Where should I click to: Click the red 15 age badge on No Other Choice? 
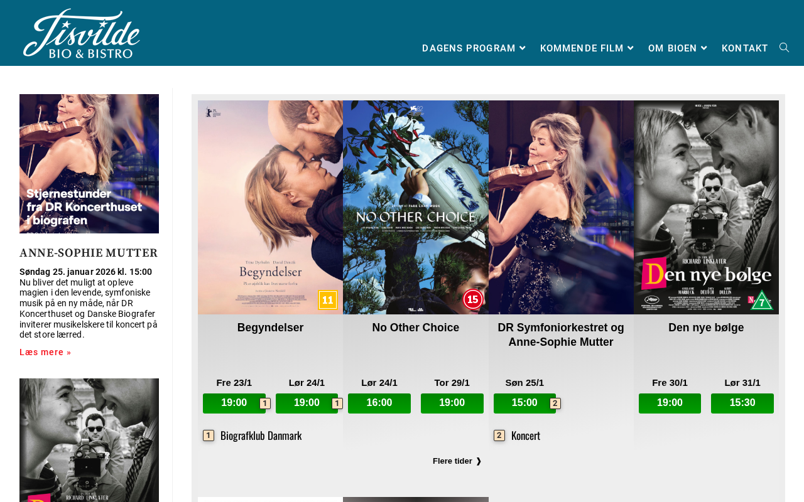tap(473, 299)
